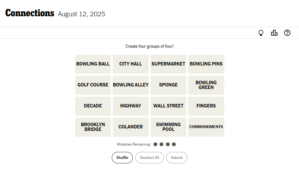
Task: Choose the COLANDER tile
Action: tap(131, 127)
